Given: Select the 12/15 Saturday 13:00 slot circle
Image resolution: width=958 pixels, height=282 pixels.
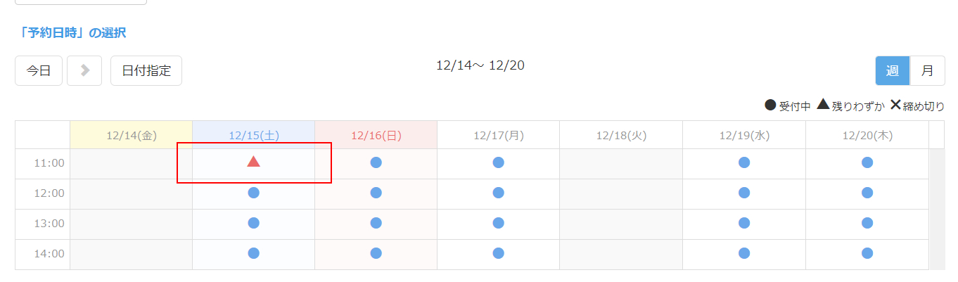Looking at the screenshot, I should coord(254,223).
